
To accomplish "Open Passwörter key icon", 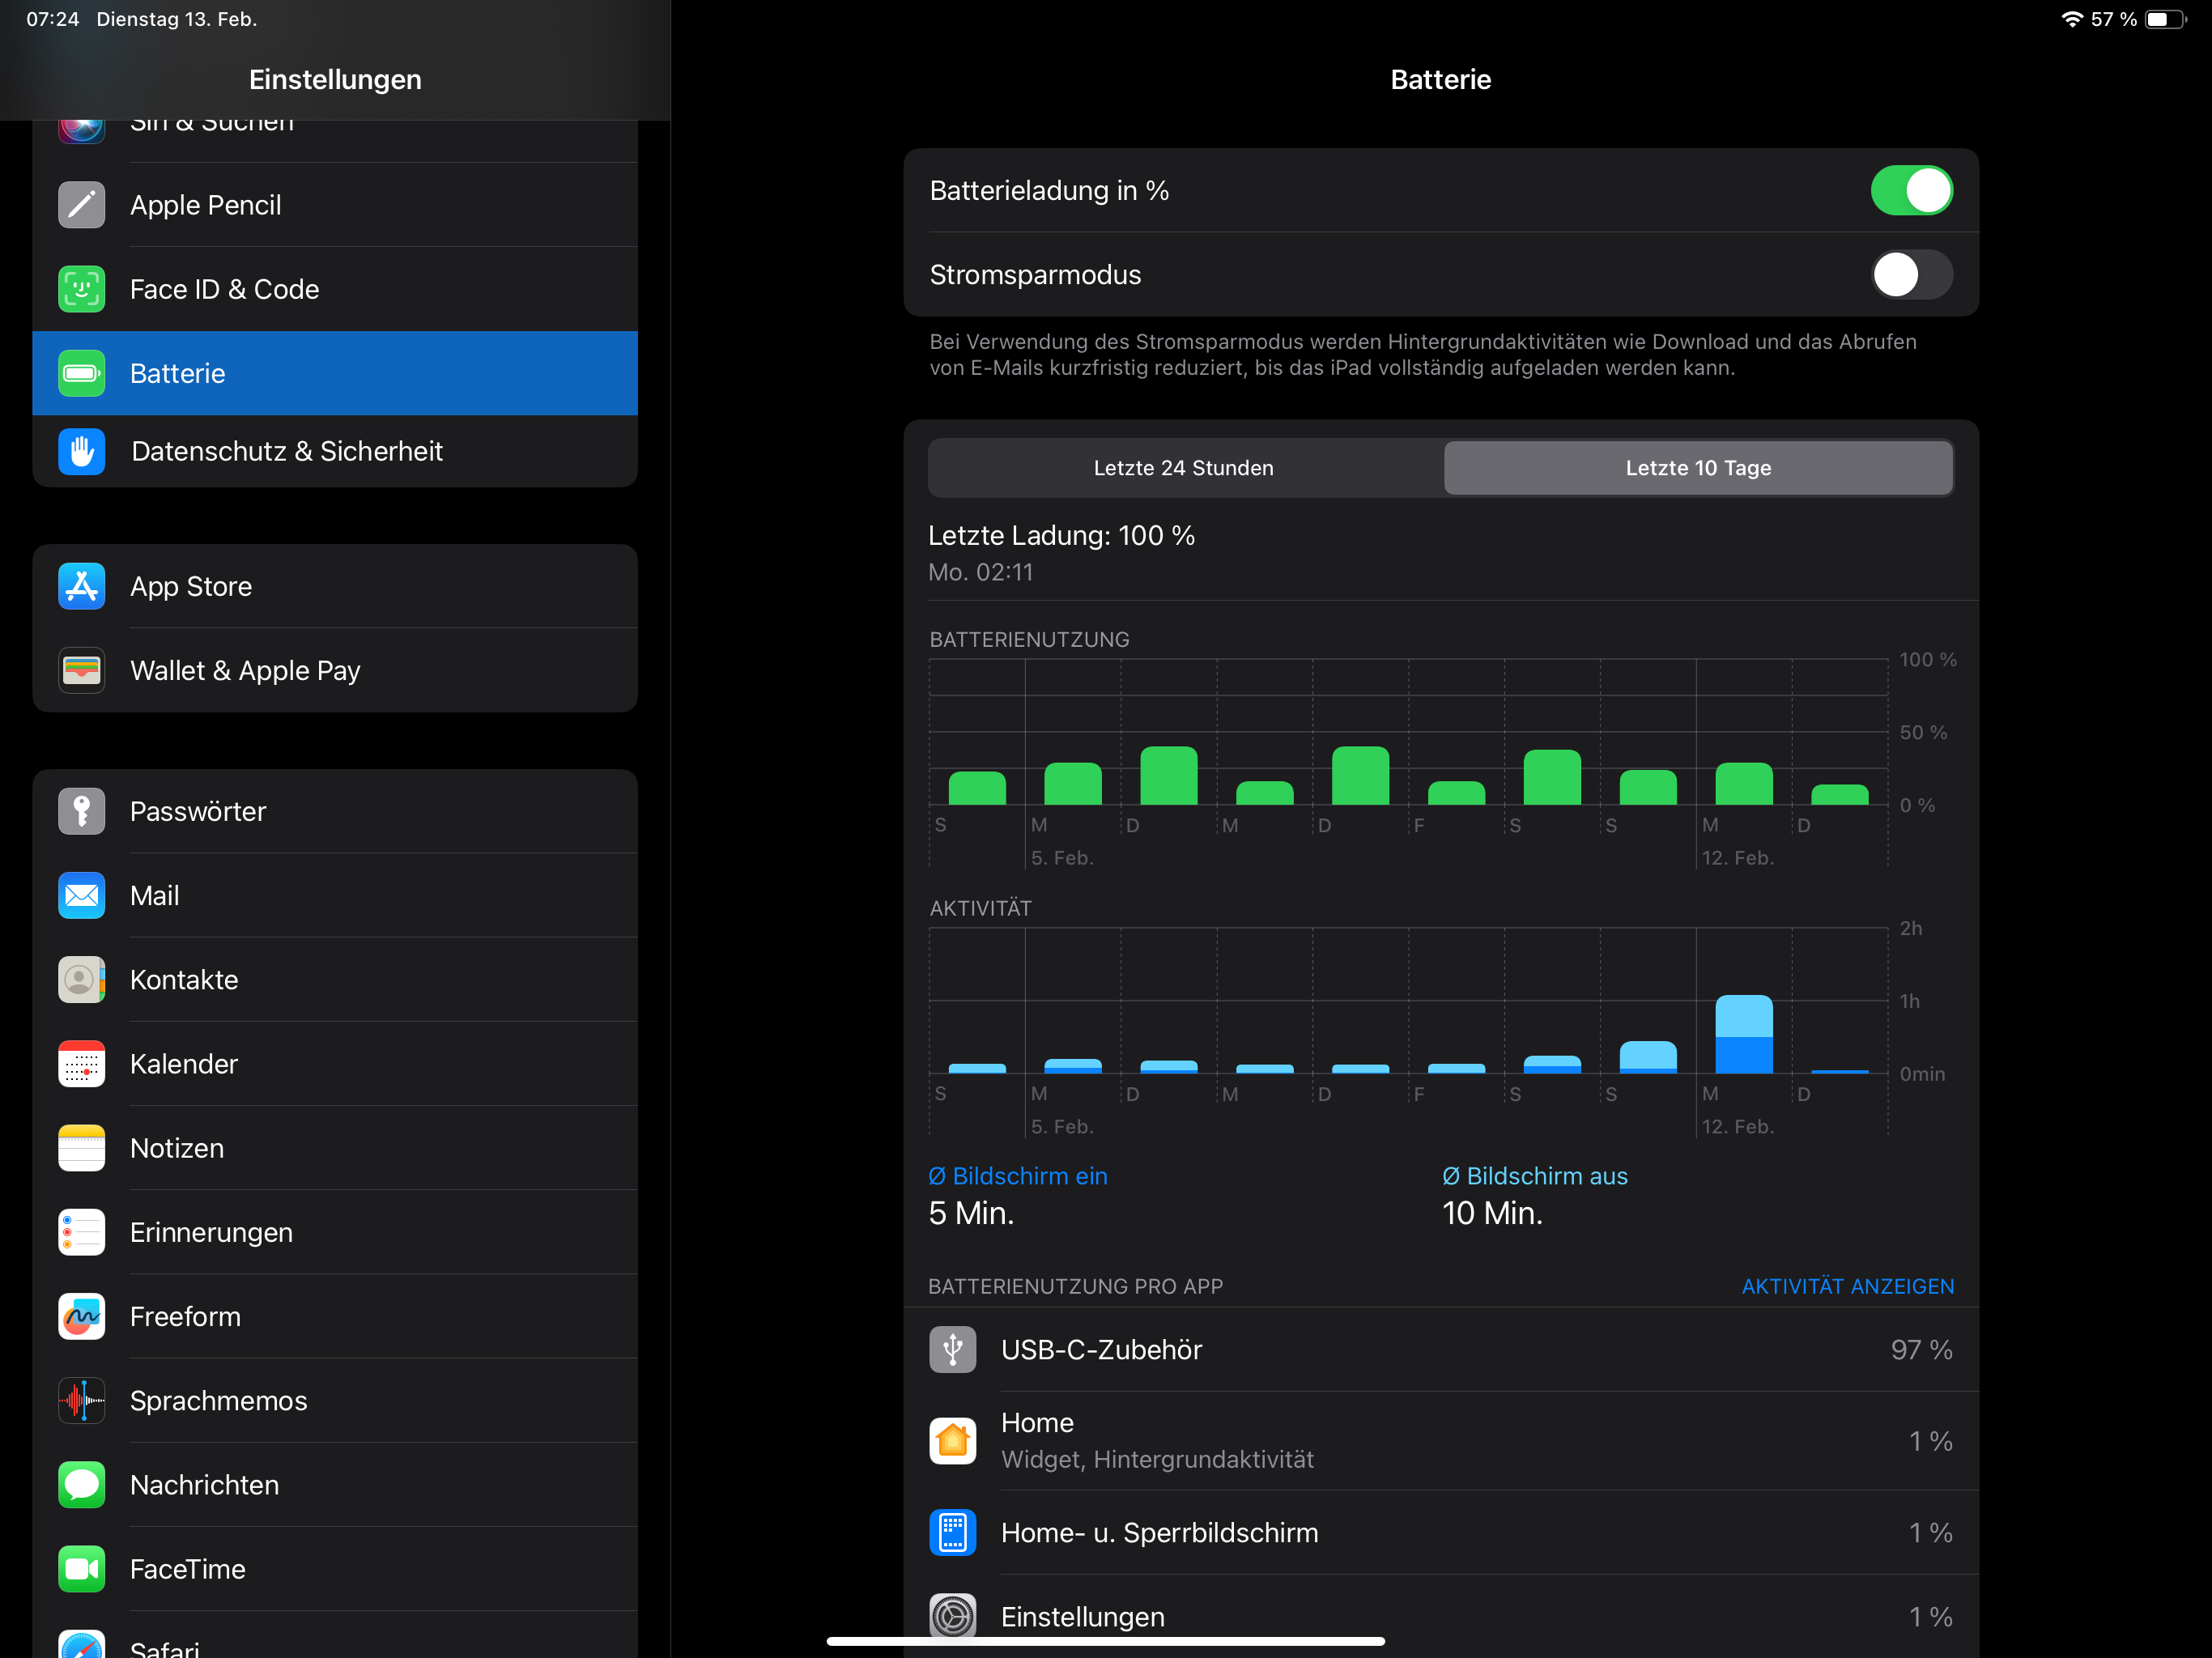I will point(81,811).
